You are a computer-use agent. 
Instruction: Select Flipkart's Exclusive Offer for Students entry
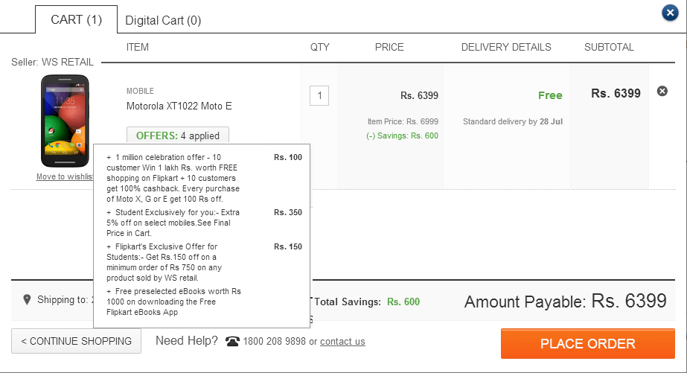pos(164,262)
